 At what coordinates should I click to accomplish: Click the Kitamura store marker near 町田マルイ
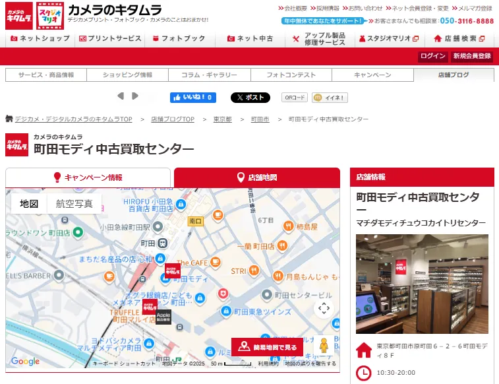(150, 307)
